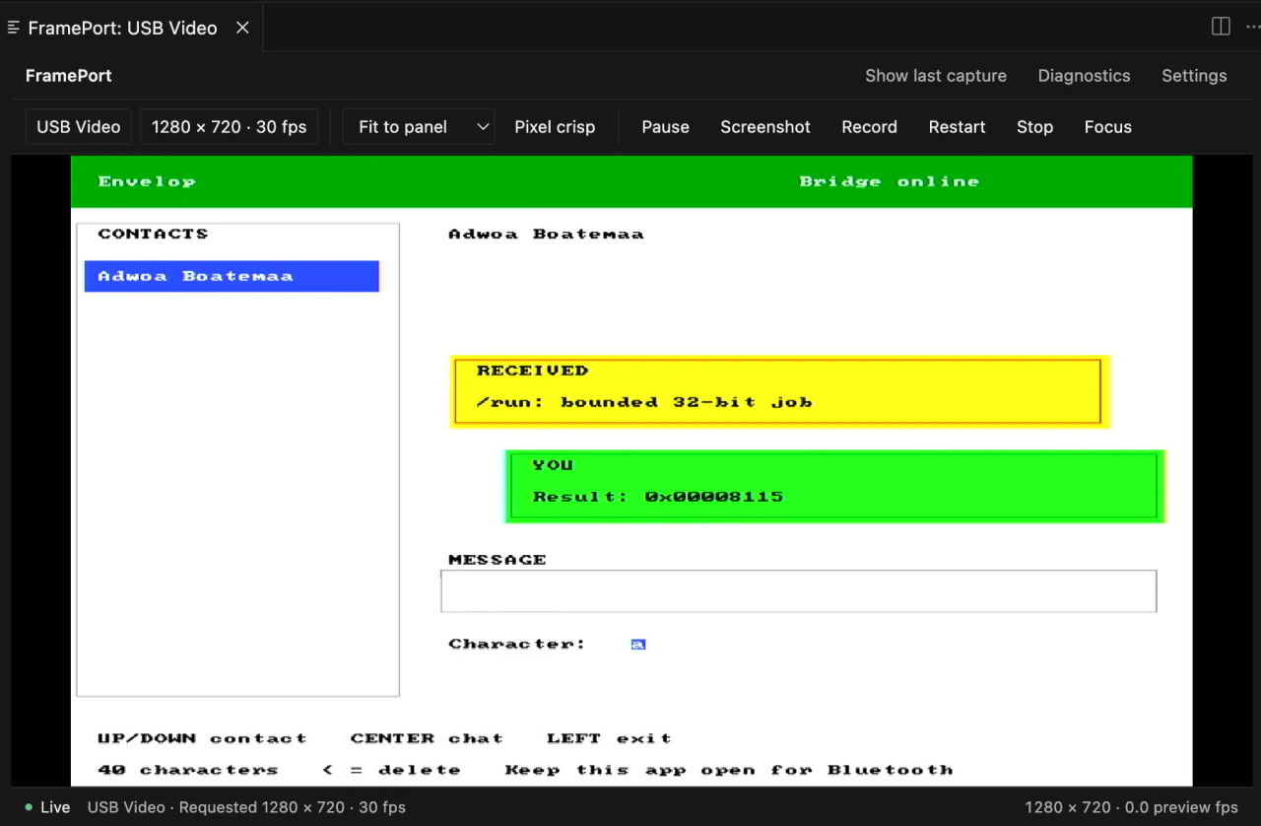Click the '40 characters' hint text
The image size is (1261, 826).
pos(188,770)
